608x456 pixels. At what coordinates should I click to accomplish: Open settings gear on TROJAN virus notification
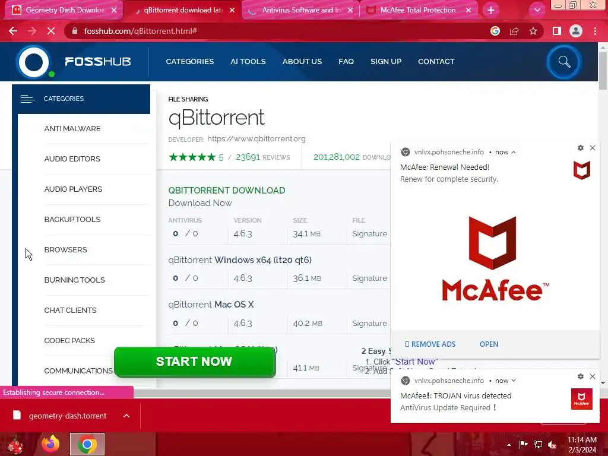click(x=581, y=376)
